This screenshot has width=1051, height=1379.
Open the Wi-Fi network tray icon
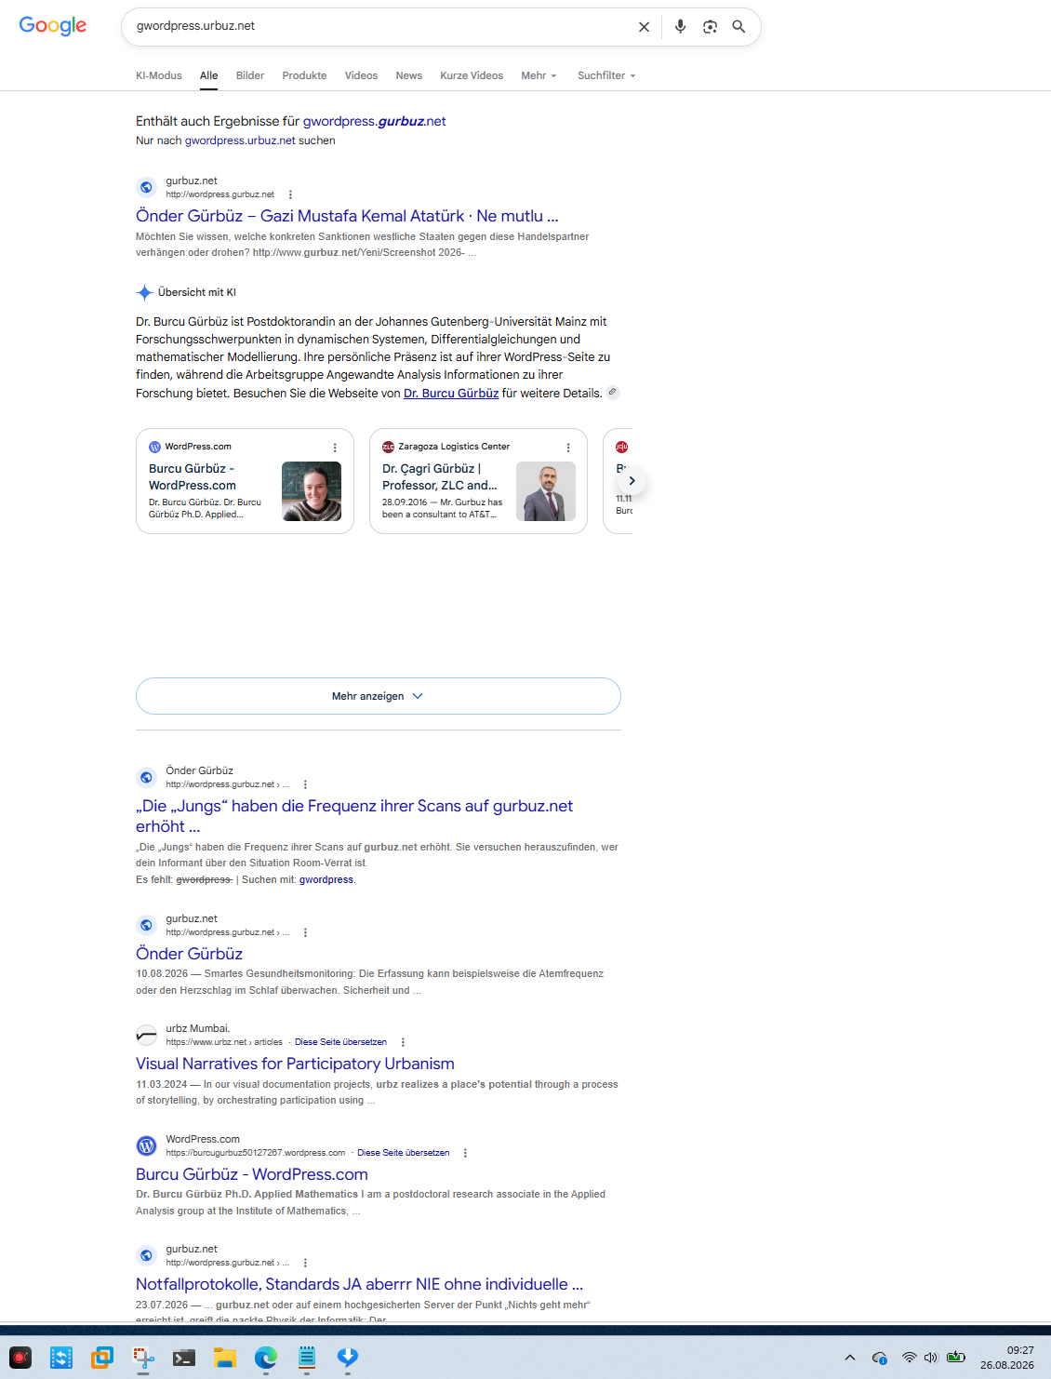[910, 1358]
